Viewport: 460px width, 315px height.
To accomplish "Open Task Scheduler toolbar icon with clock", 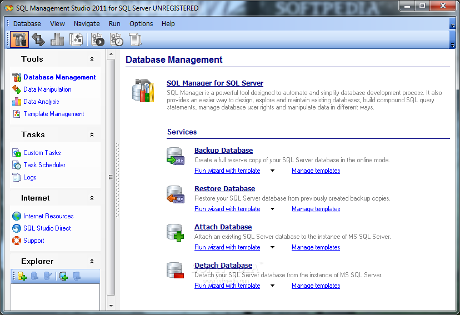I will click(x=117, y=39).
